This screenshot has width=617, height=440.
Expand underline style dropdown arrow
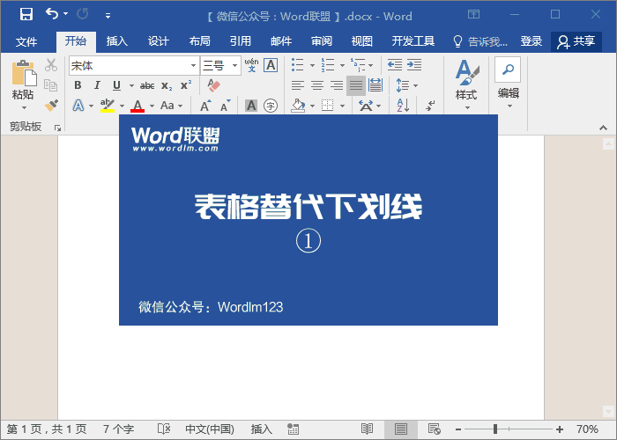[131, 85]
